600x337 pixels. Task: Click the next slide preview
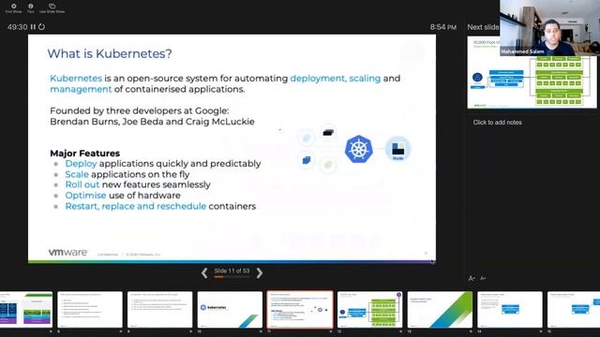(532, 72)
